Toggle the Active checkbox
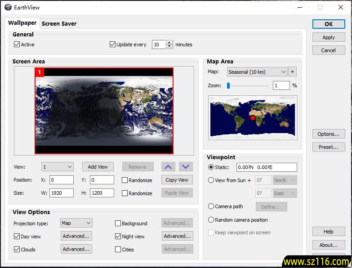Image resolution: width=352 pixels, height=268 pixels. (17, 44)
